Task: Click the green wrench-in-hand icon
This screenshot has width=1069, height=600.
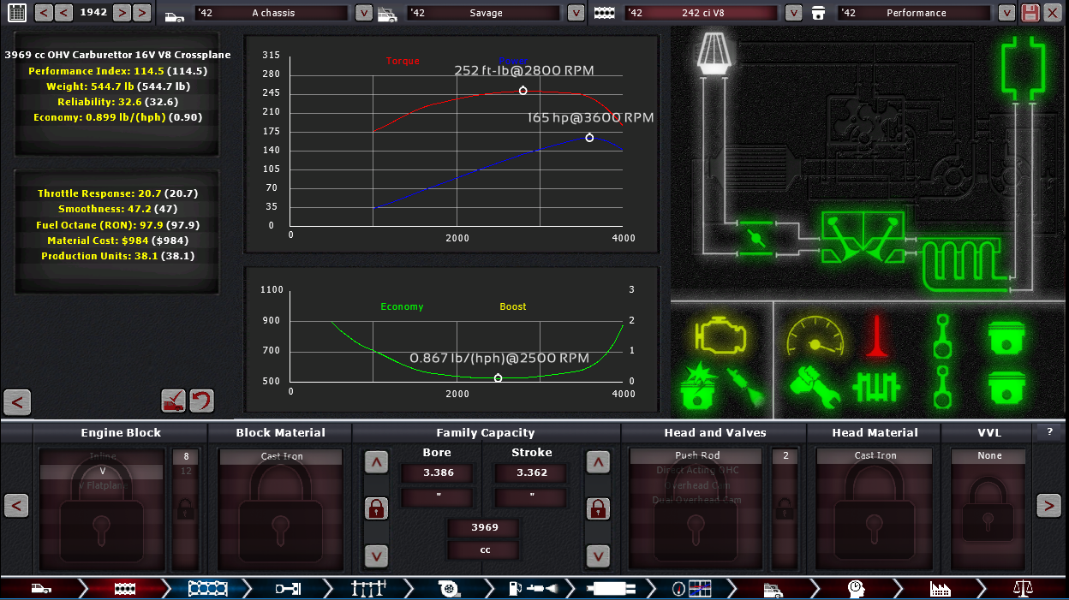Action: 814,386
